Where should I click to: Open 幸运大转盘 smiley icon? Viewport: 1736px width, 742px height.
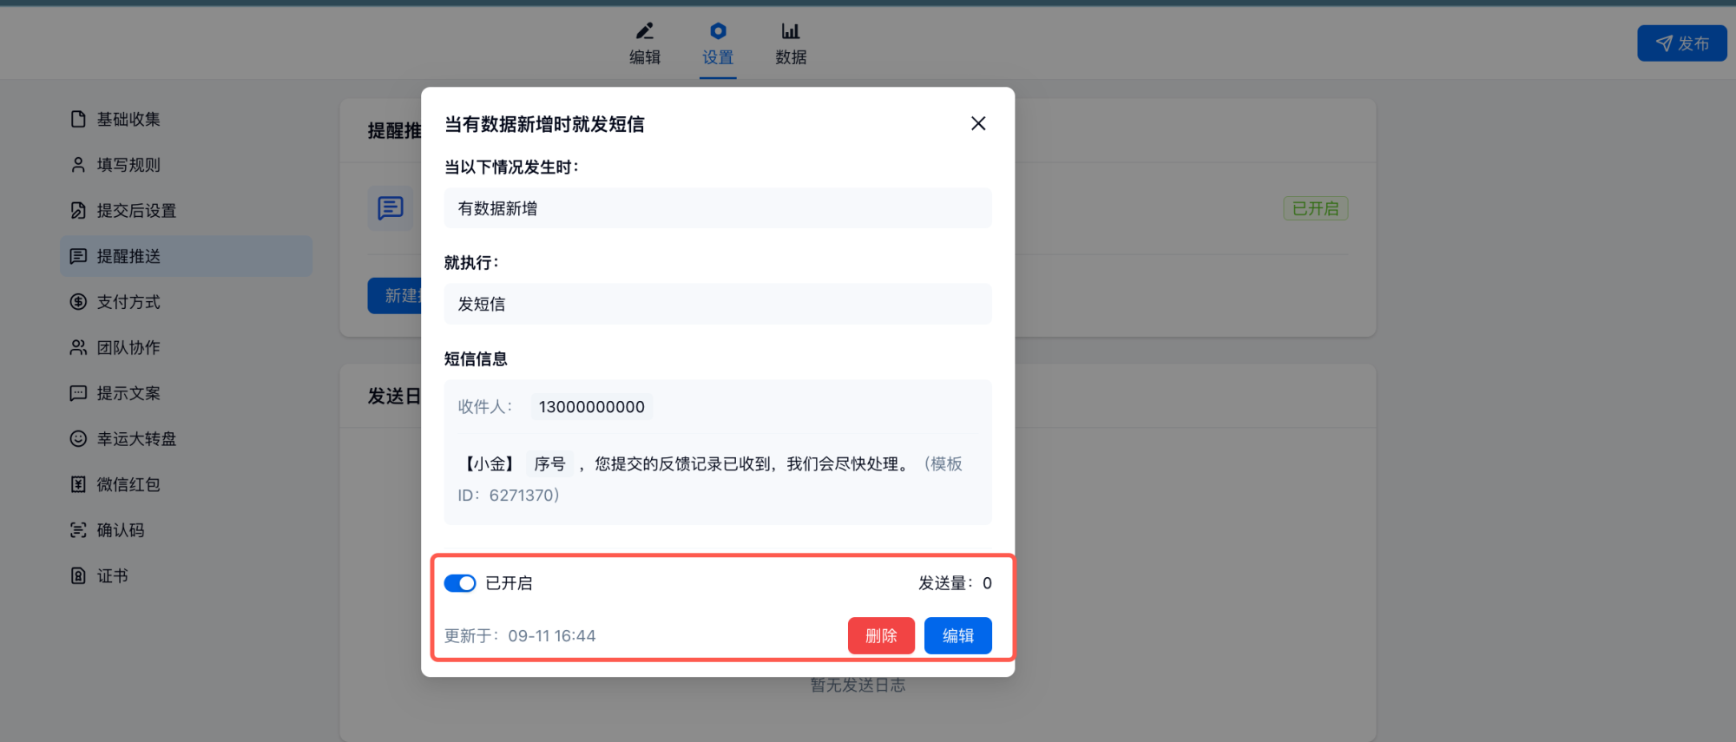coord(78,439)
